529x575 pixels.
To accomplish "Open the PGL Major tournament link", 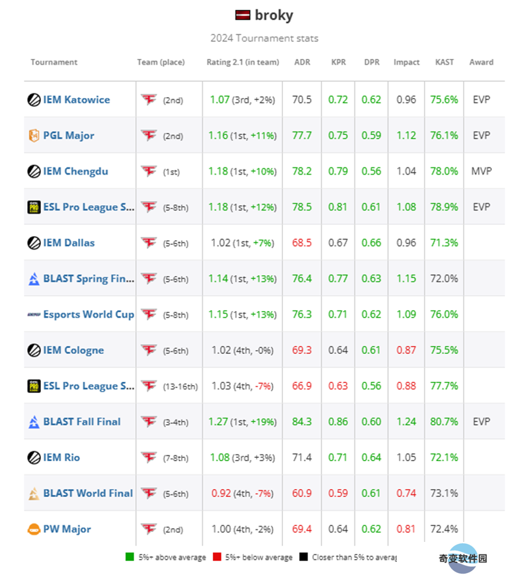I will (69, 136).
